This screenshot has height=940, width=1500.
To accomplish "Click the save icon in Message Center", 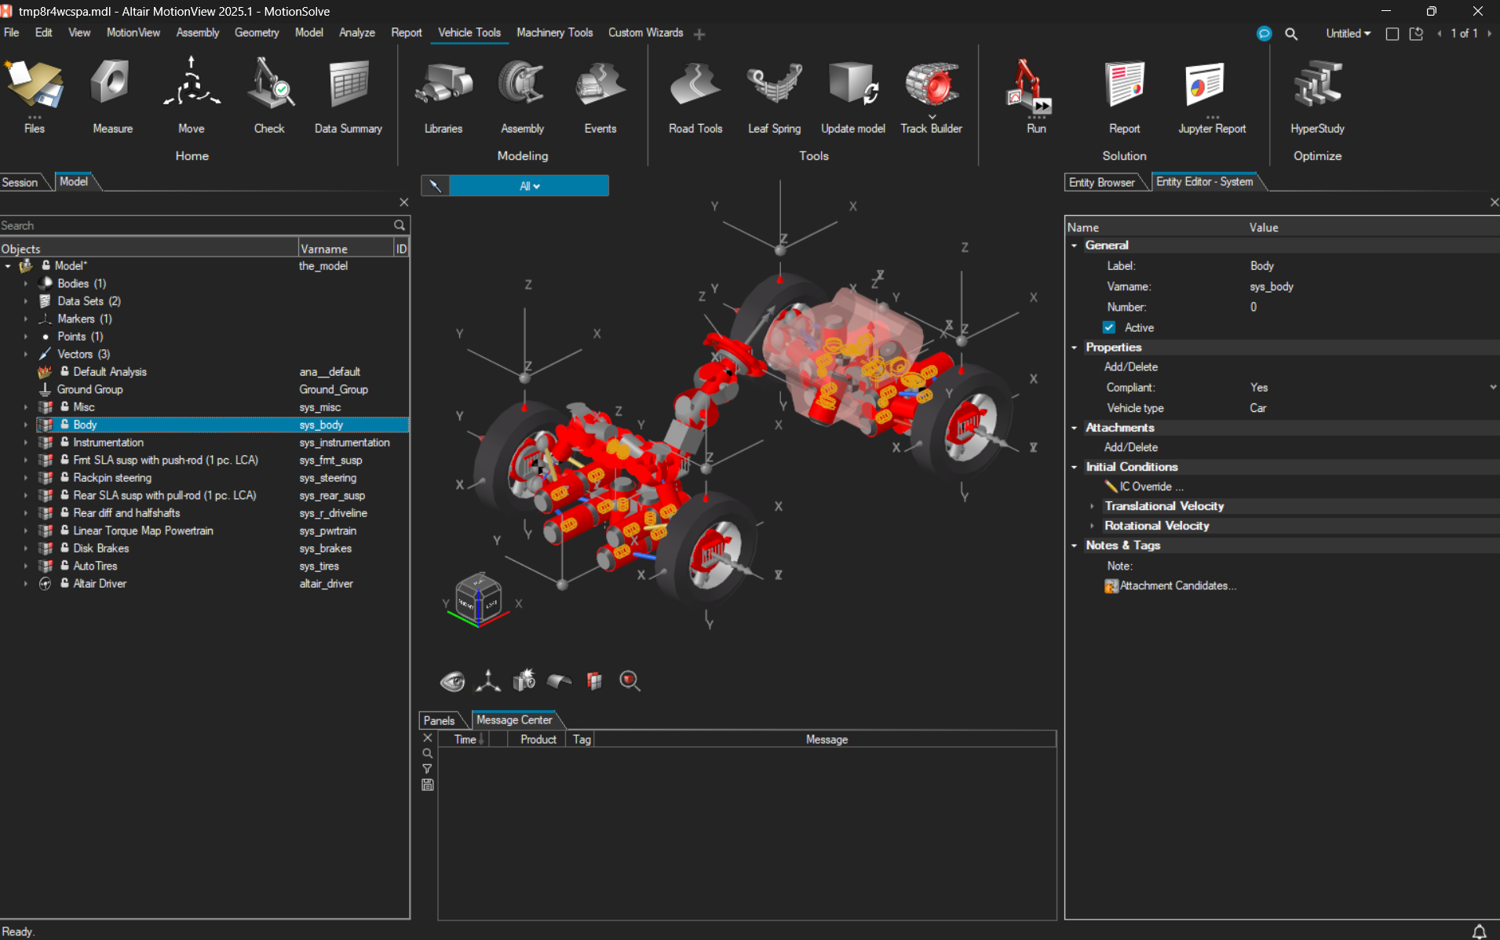I will coord(428,785).
